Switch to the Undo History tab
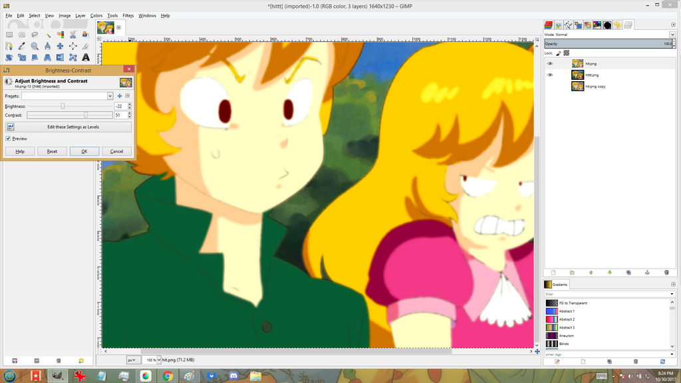Viewport: 681px width, 383px height. point(617,25)
